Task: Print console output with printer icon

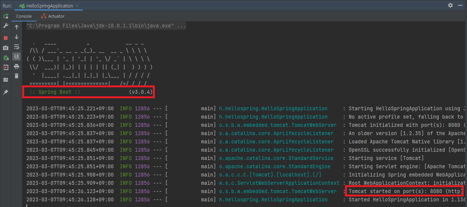Action: tap(17, 66)
